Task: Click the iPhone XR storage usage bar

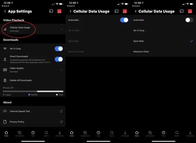Action: click(33, 91)
